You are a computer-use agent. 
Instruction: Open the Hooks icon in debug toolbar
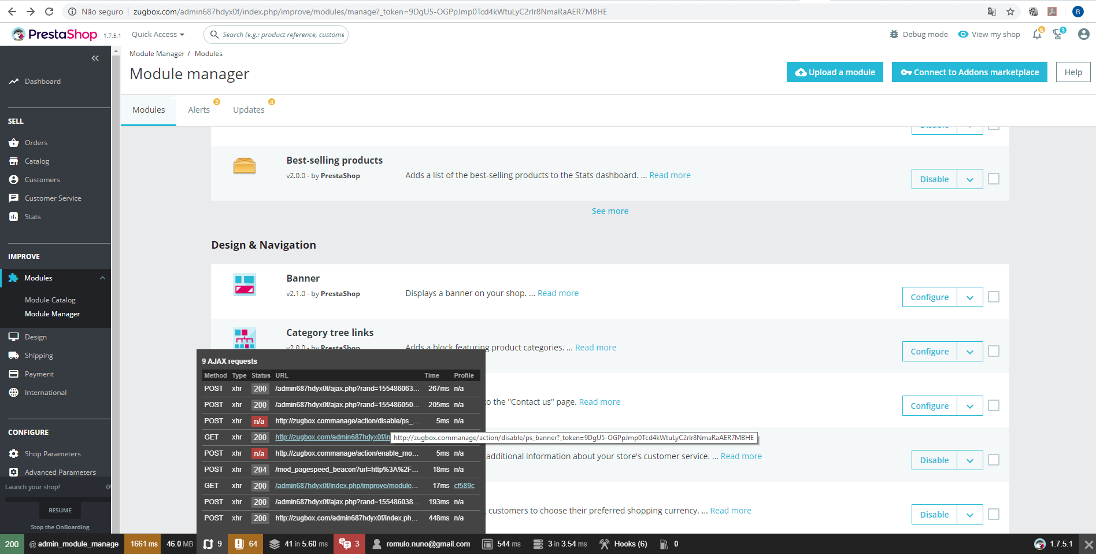[604, 544]
